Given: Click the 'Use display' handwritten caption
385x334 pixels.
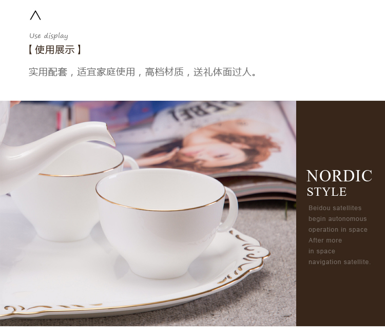Looking at the screenshot, I should (x=49, y=36).
